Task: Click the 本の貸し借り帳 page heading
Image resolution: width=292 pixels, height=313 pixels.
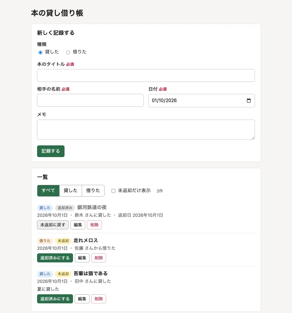Action: point(57,13)
